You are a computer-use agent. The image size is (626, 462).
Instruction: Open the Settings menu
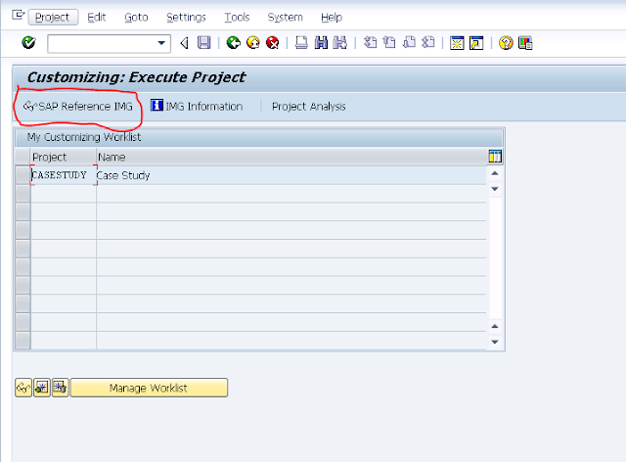click(x=186, y=18)
